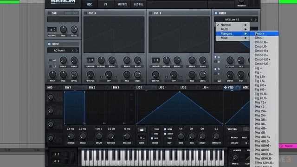Pick the Cmb H6+ filter
The image size is (297, 167).
(264, 51)
